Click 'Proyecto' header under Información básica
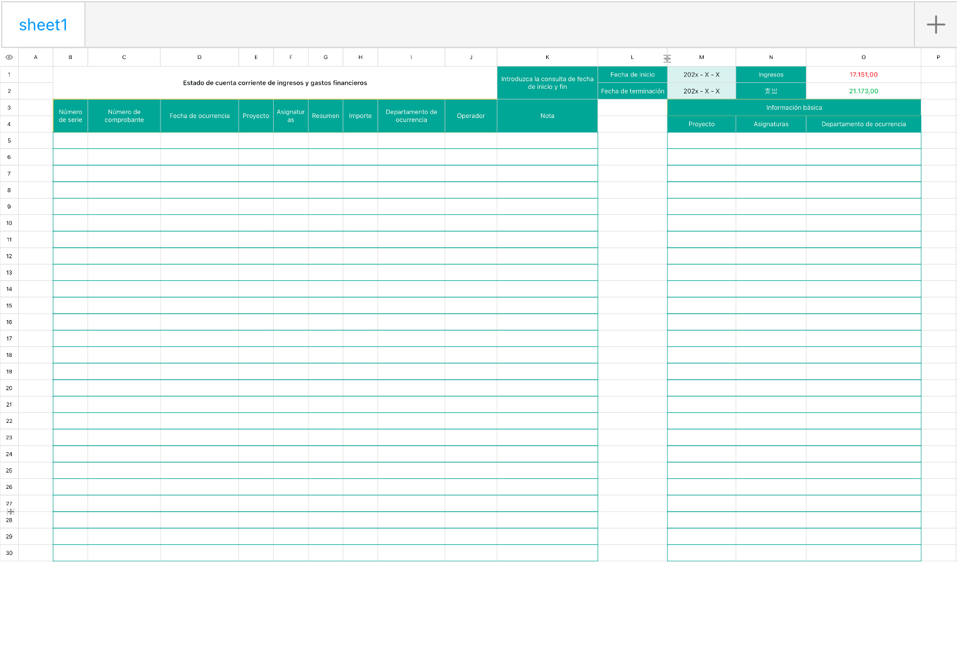957x653 pixels. [x=701, y=124]
